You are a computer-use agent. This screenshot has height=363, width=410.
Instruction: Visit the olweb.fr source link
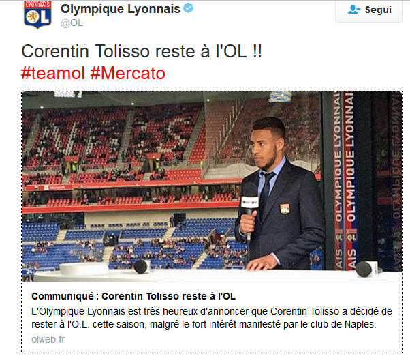tap(48, 339)
